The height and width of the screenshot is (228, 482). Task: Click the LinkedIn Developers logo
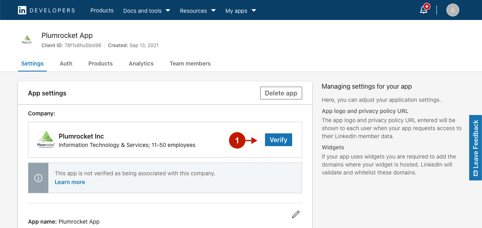point(46,10)
